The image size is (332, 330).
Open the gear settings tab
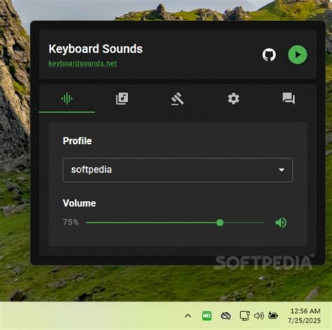click(233, 98)
